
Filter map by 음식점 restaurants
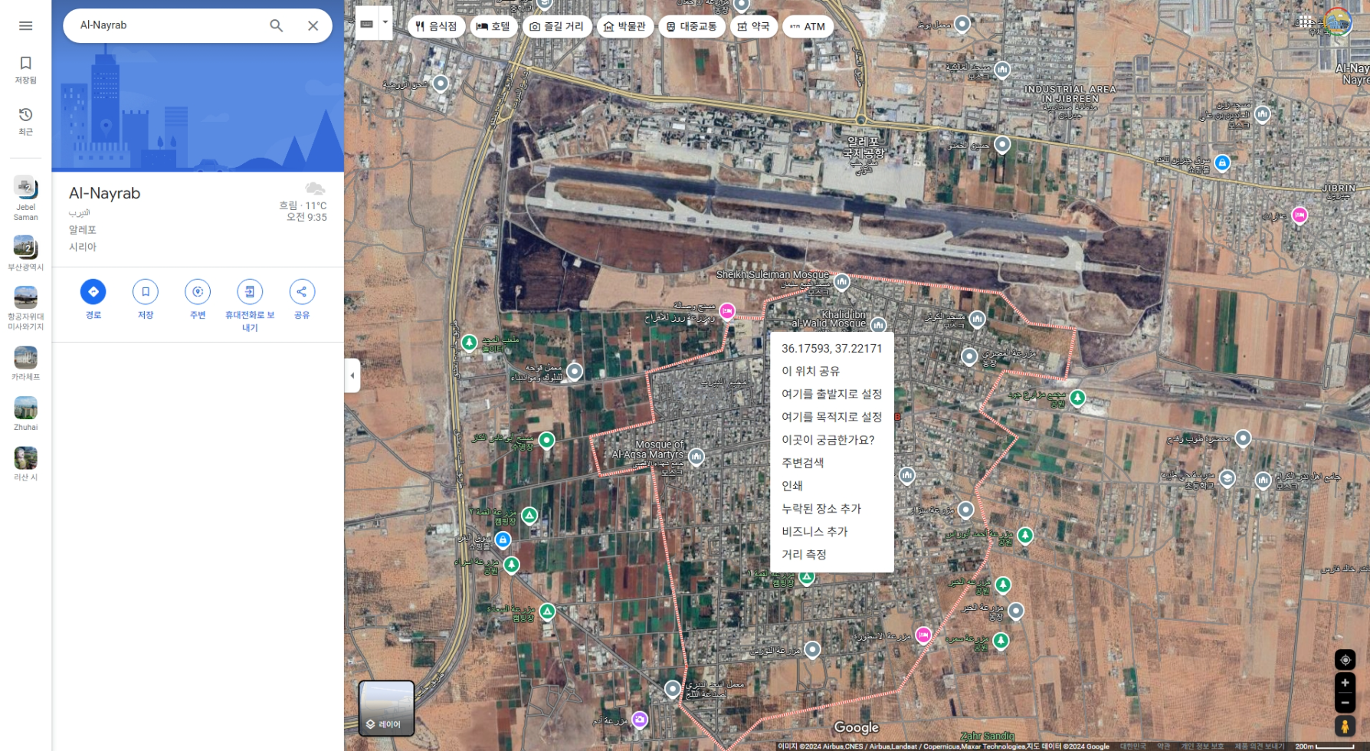[x=436, y=26]
